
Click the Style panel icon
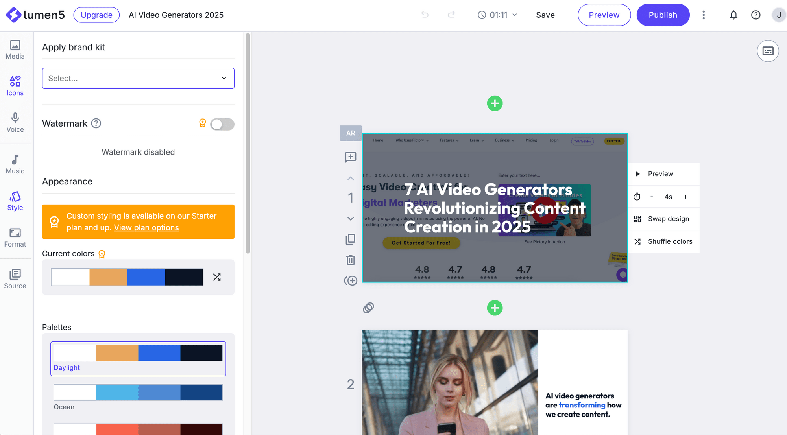click(15, 201)
